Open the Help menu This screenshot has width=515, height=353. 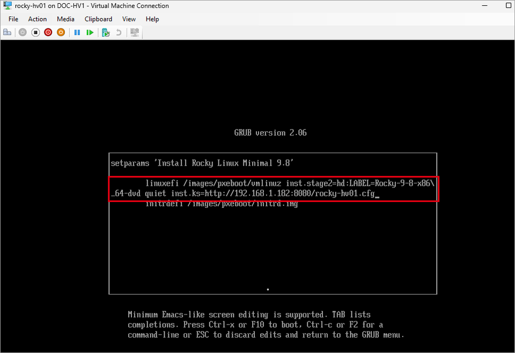152,19
